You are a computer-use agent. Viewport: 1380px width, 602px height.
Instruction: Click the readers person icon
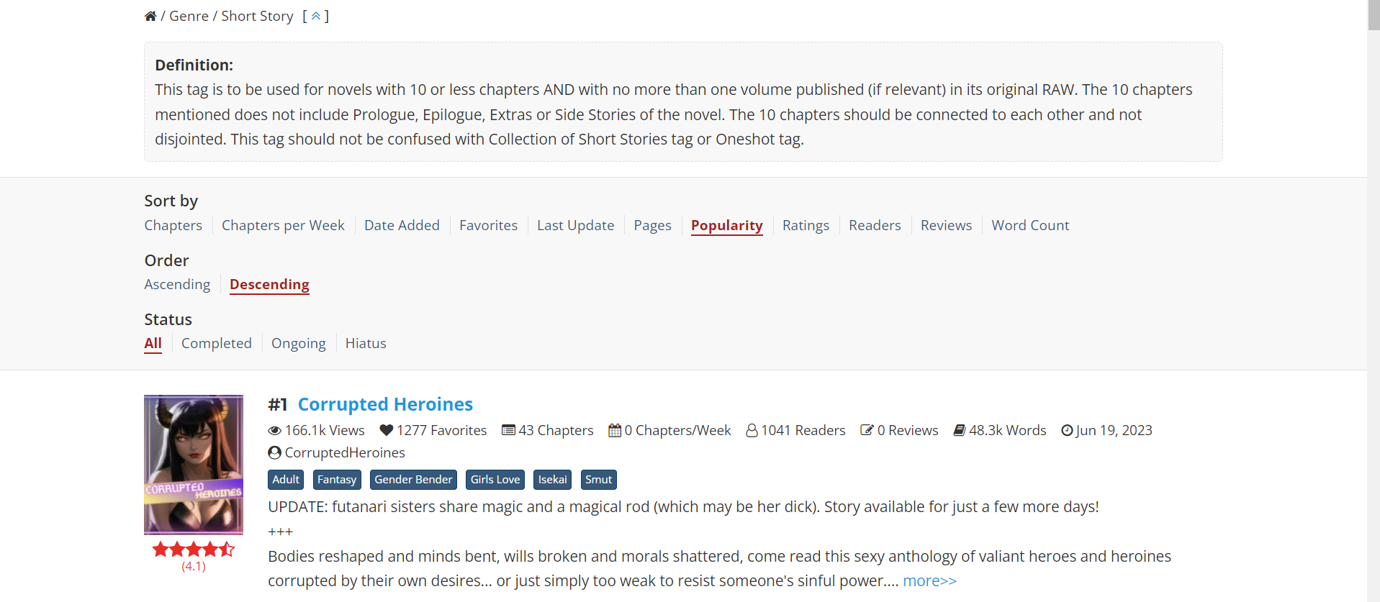pyautogui.click(x=752, y=430)
